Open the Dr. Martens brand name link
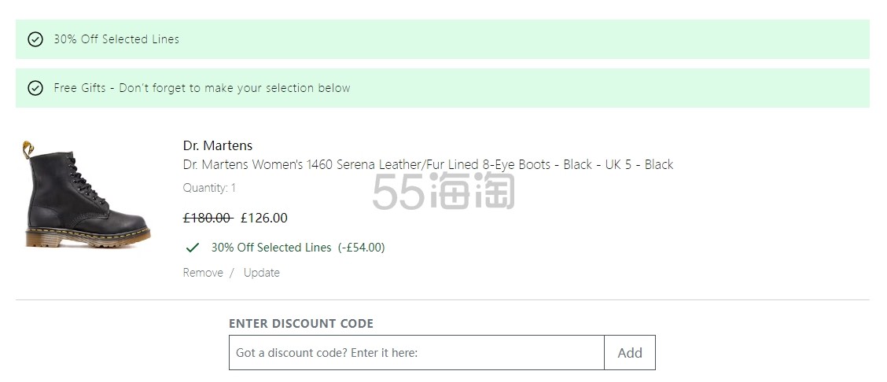The height and width of the screenshot is (382, 887). (x=217, y=145)
